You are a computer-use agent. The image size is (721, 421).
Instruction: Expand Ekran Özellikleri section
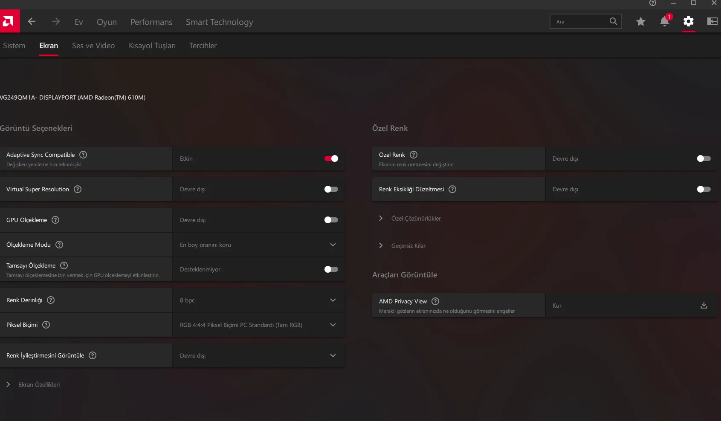(33, 384)
